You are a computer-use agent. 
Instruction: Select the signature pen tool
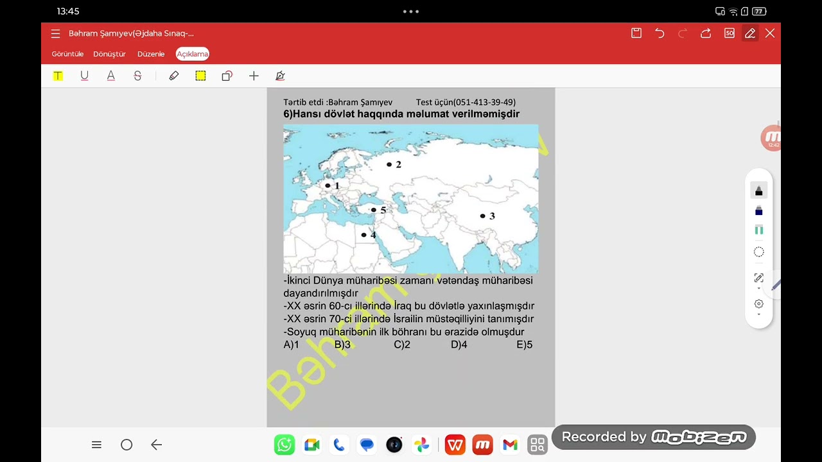coord(280,76)
